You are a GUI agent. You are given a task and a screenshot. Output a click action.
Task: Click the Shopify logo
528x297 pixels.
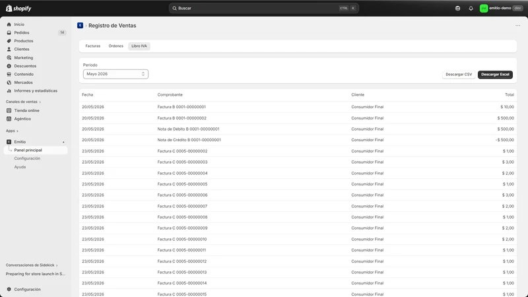[18, 9]
